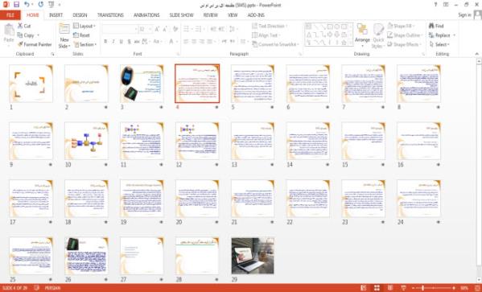Click the zoom slider in status bar
Screen dimensions: 482x292
pyautogui.click(x=434, y=288)
